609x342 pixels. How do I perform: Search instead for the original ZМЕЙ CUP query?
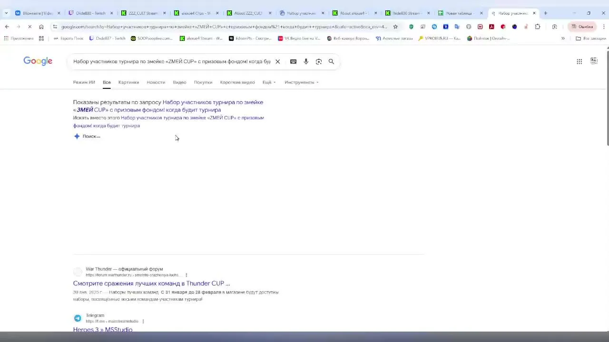(x=168, y=122)
